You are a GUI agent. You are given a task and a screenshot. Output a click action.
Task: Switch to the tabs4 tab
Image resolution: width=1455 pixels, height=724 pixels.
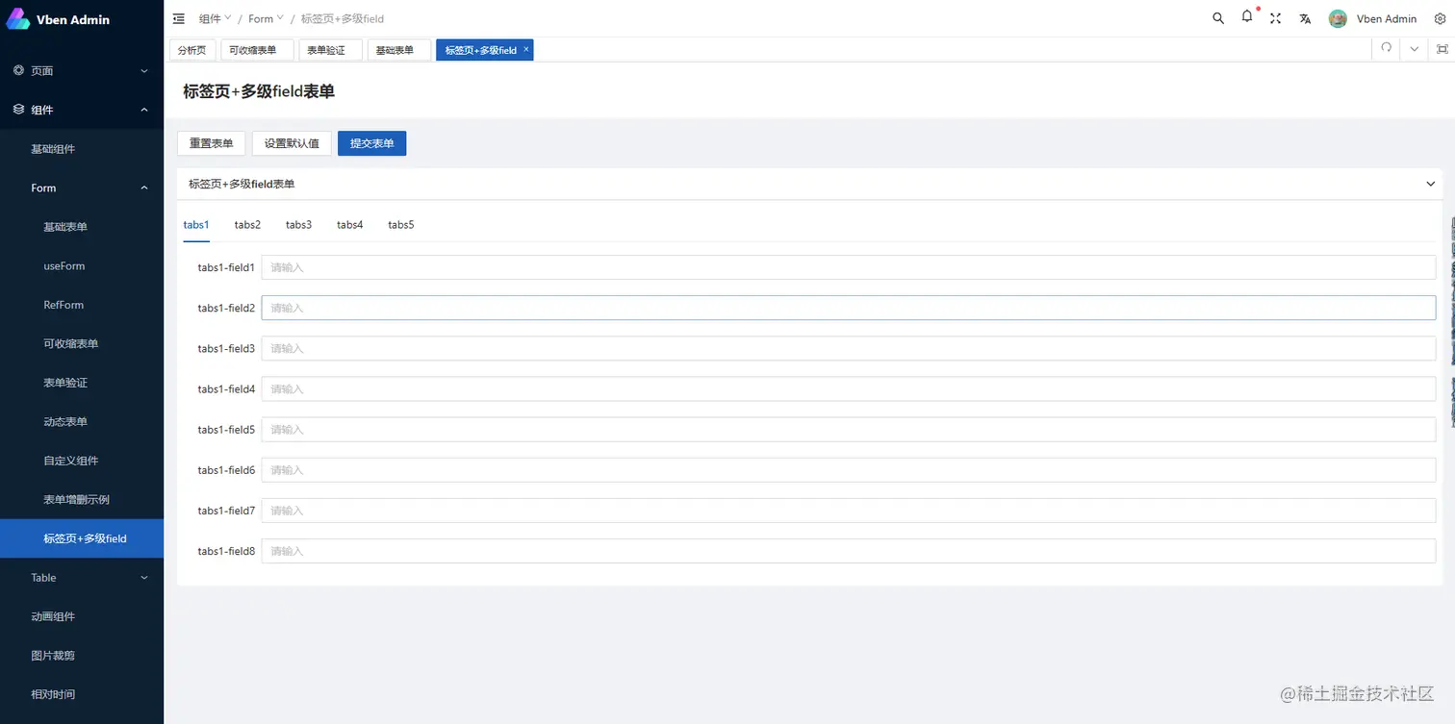349,225
